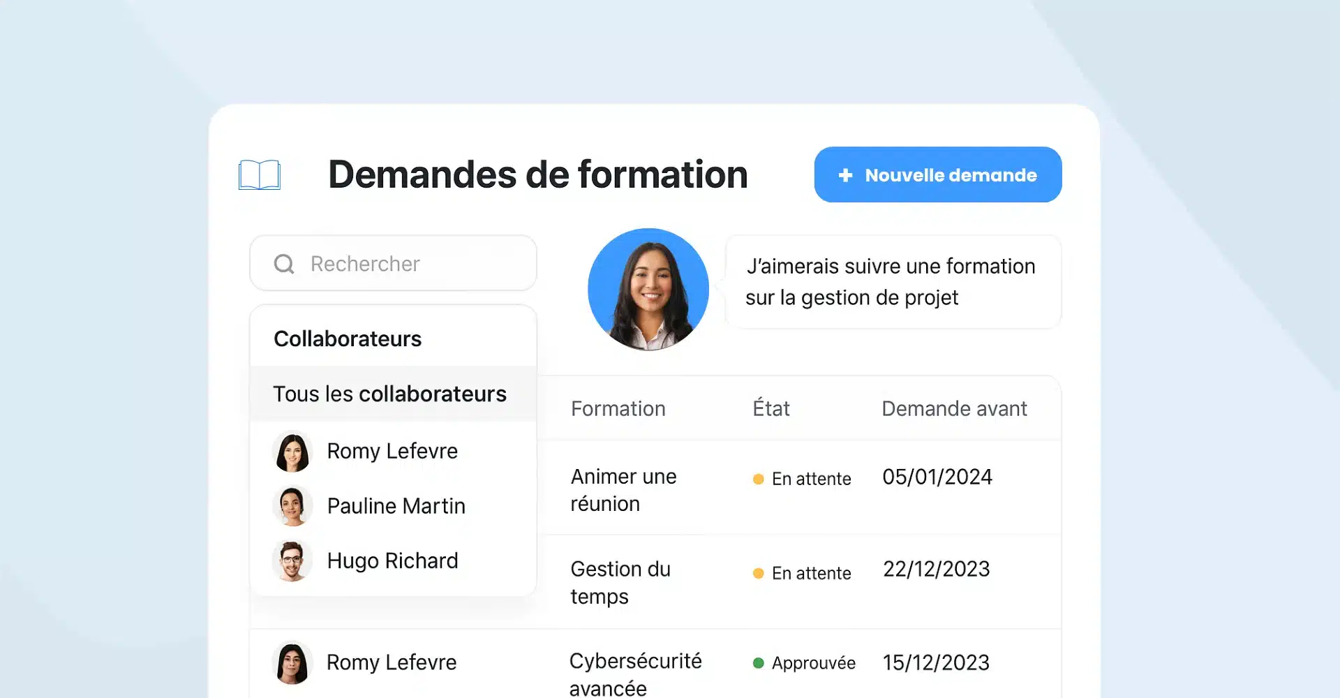
Task: Click Hugo Richard's avatar
Action: click(292, 560)
